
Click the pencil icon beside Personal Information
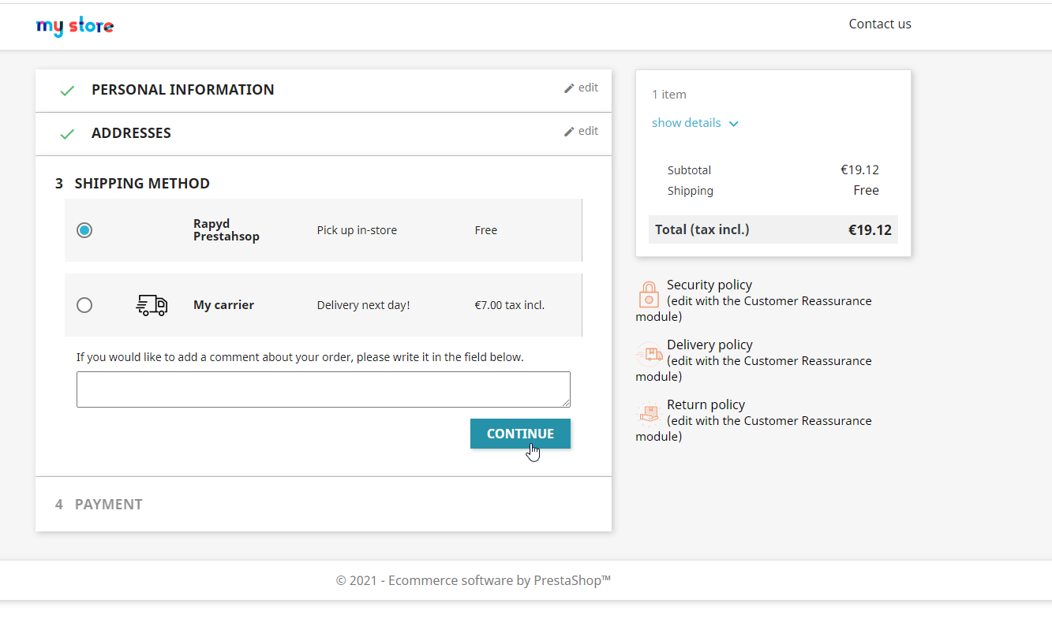point(569,88)
